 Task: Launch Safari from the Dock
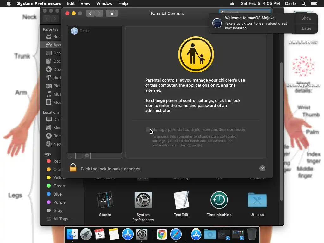176,234
